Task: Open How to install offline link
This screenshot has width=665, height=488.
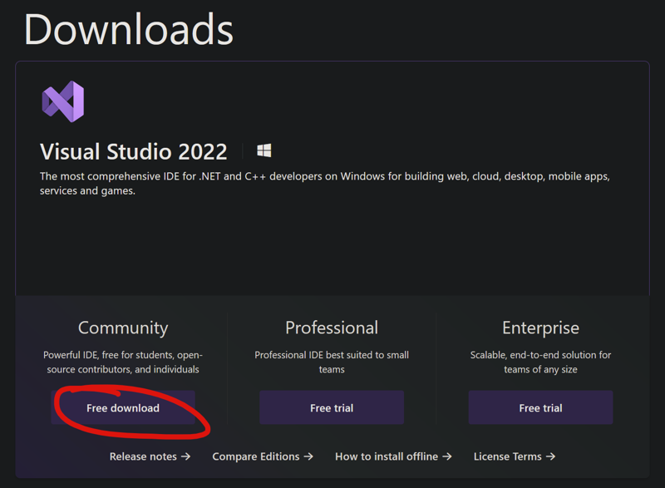Action: [393, 456]
